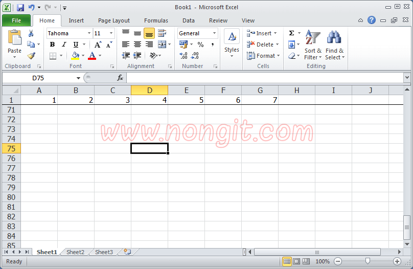Toggle Italic formatting
Viewport: 413px width, 269px height.
coord(64,44)
